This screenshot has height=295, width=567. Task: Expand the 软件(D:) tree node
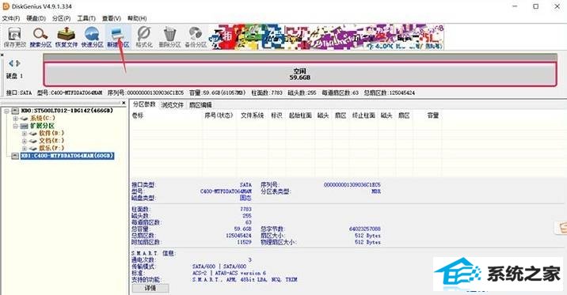[25, 134]
